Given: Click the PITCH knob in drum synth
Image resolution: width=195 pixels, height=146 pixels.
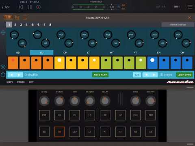Looking at the screenshot, I should [x=59, y=101].
